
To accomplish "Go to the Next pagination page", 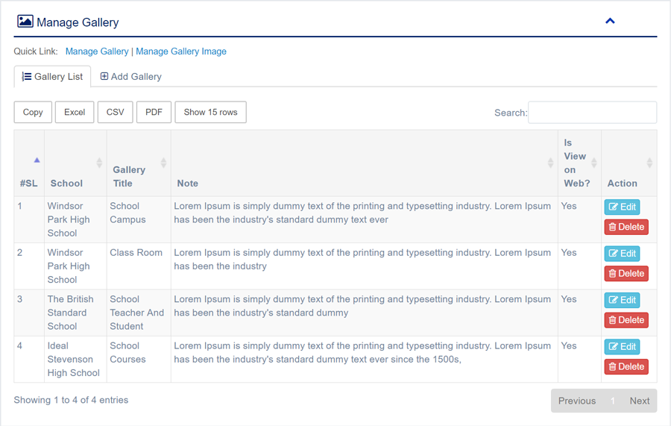I will [x=639, y=401].
